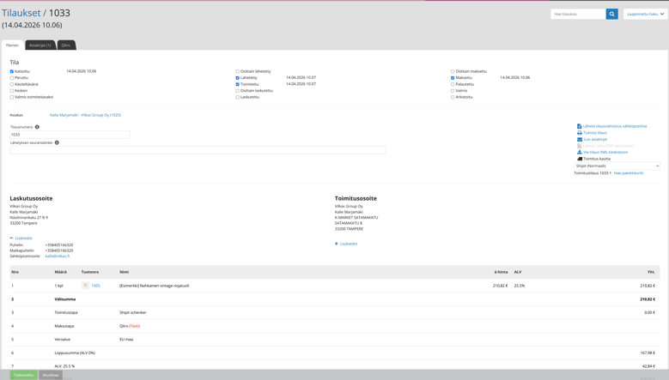Click info icon next to Lähetyksen seurantalinkki
Image resolution: width=669 pixels, height=380 pixels.
tap(57, 142)
